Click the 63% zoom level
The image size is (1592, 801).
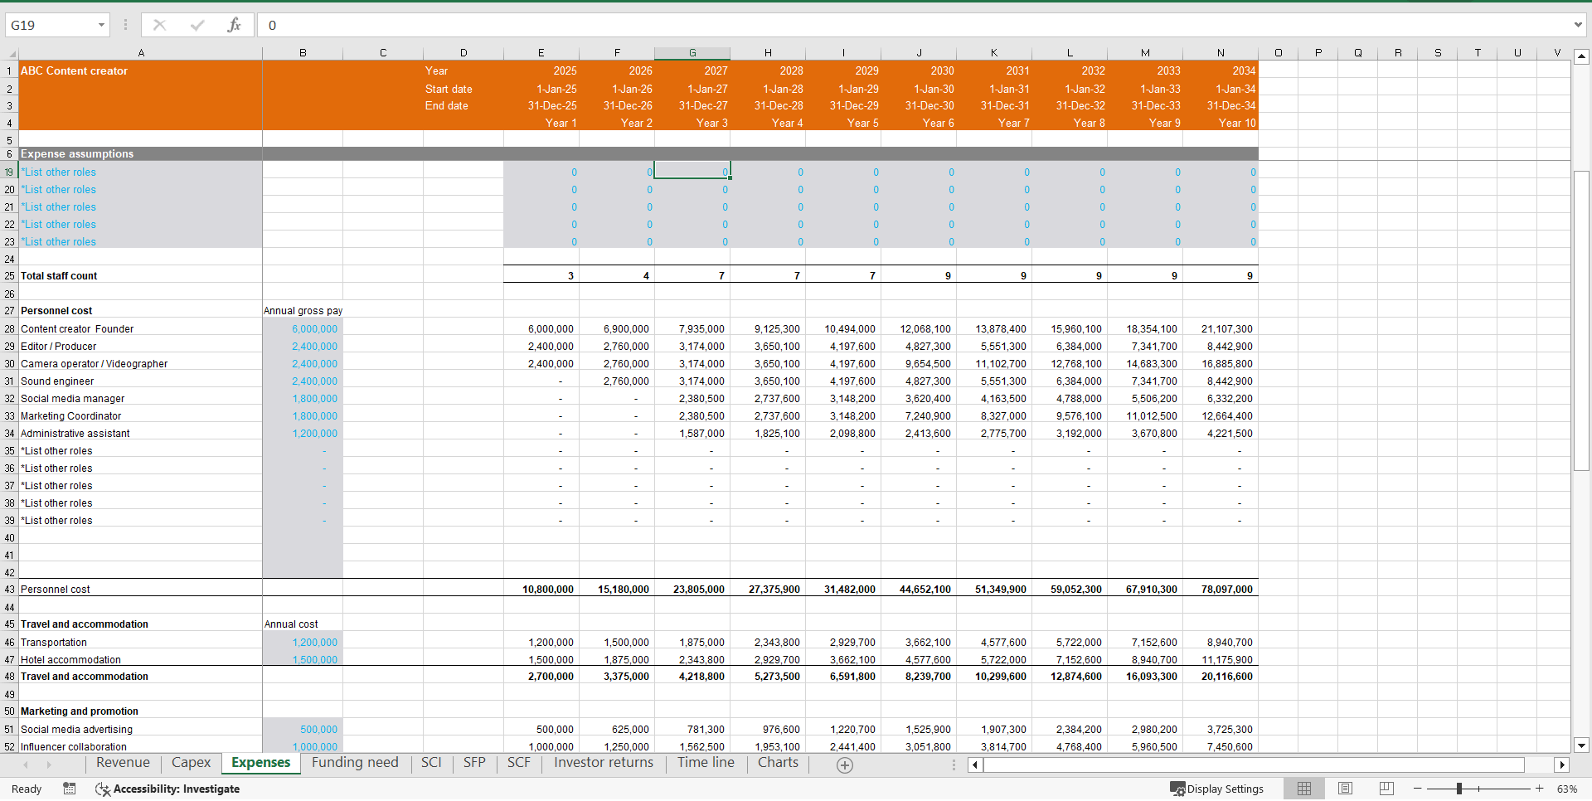(1567, 789)
